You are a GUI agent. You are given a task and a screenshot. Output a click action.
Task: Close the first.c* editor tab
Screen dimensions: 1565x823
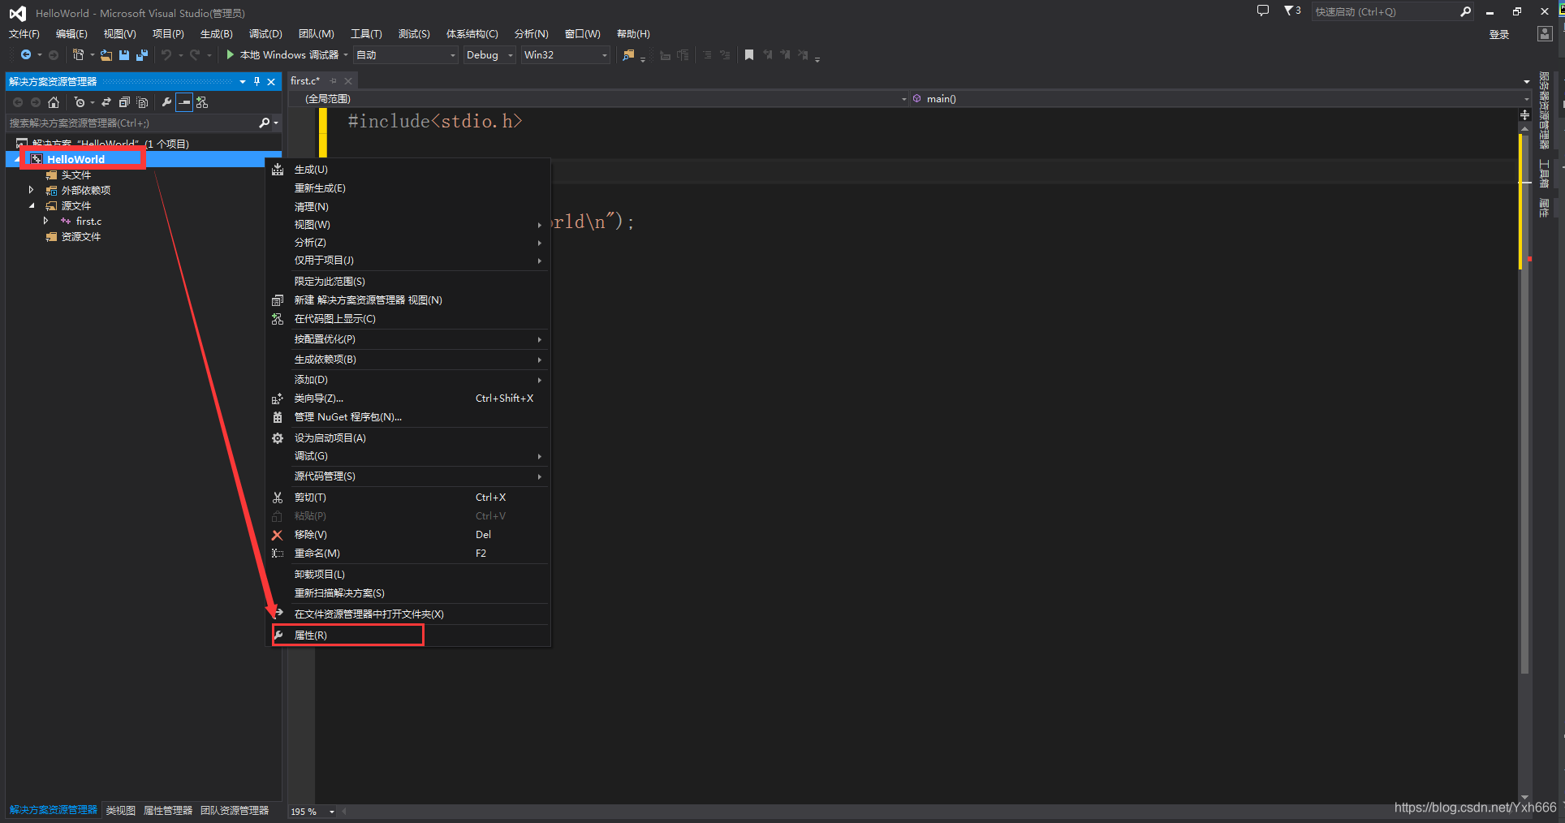click(x=348, y=81)
